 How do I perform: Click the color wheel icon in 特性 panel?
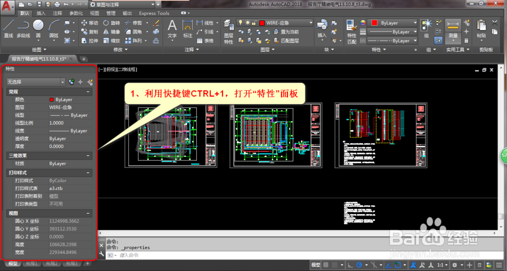click(363, 23)
